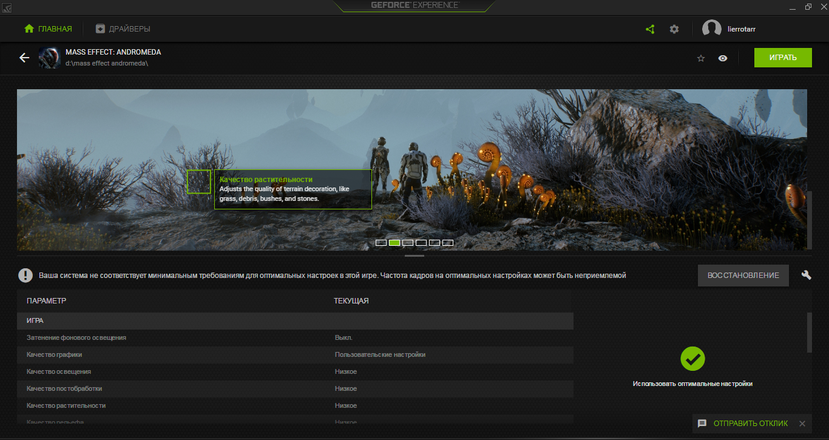Click the d:\mass effect andromeda\ path
This screenshot has height=440, width=829.
click(x=107, y=63)
